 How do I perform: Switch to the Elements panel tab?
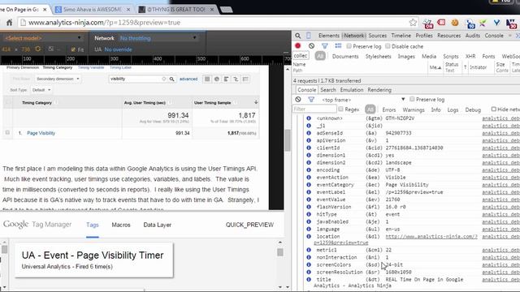[329, 36]
